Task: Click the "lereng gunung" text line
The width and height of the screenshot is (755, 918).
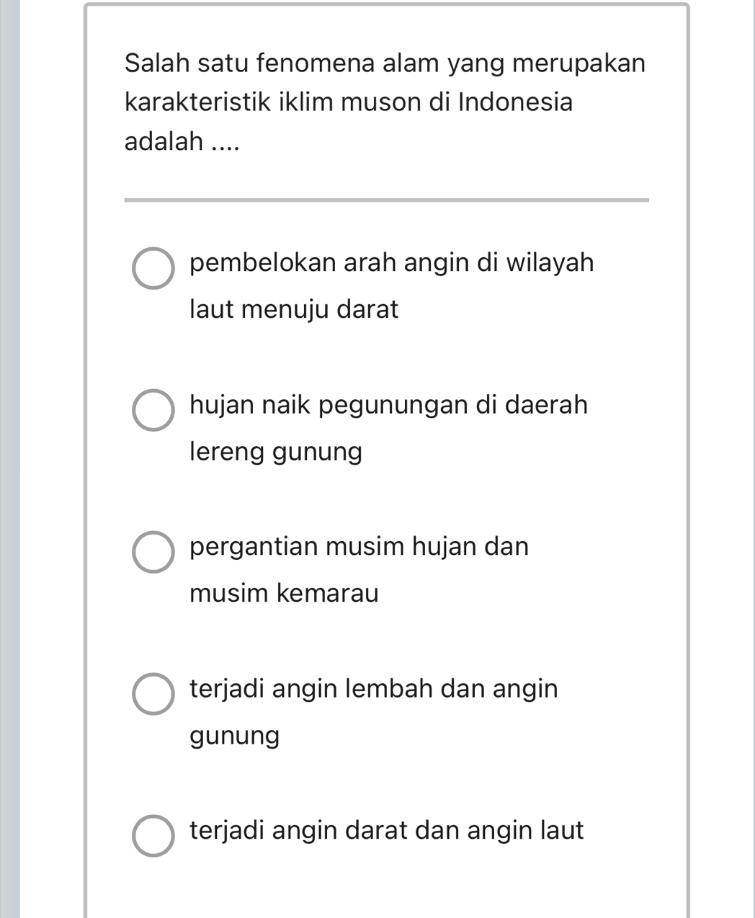Action: tap(276, 453)
